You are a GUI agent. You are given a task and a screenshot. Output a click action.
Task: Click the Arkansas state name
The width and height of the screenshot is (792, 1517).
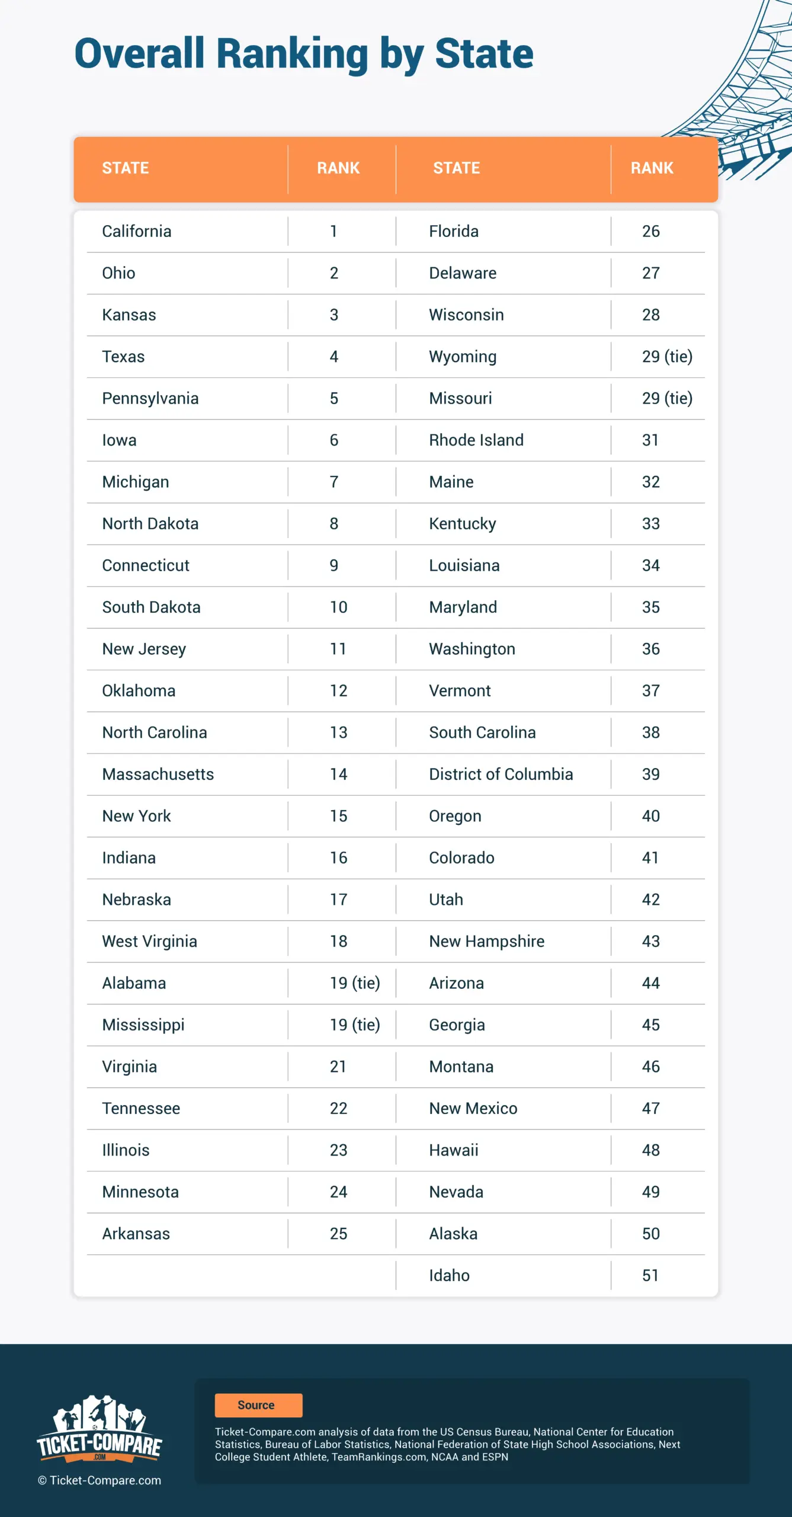[136, 1234]
